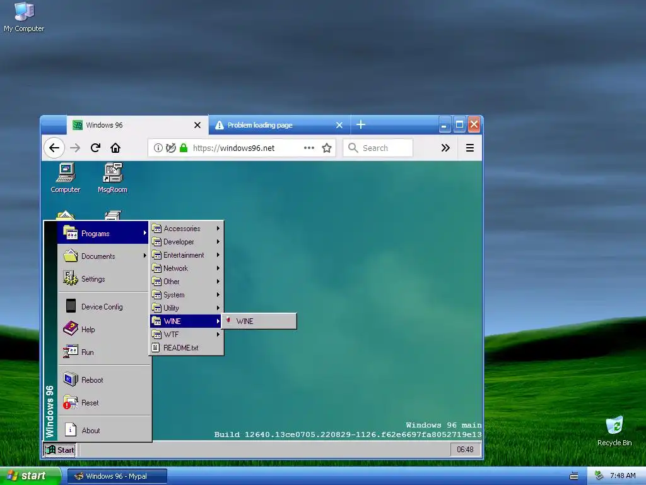Click the browser forward arrow
The image size is (646, 485).
point(75,148)
